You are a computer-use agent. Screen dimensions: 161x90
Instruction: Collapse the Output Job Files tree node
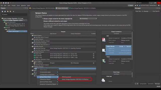[x=5, y=29]
